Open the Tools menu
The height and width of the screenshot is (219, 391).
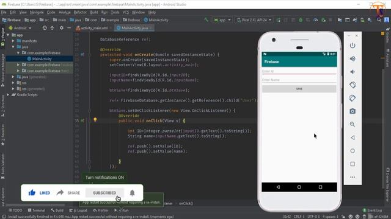pos(115,12)
